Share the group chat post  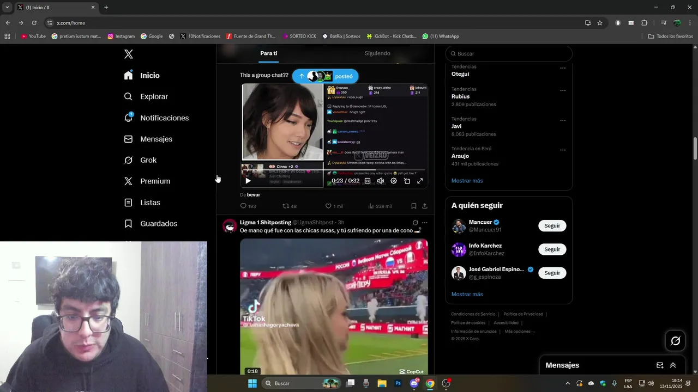click(425, 206)
